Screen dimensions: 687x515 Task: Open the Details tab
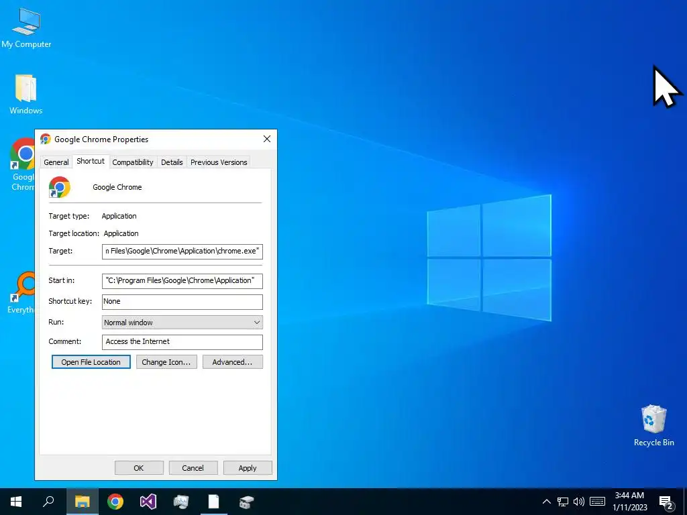coord(172,162)
